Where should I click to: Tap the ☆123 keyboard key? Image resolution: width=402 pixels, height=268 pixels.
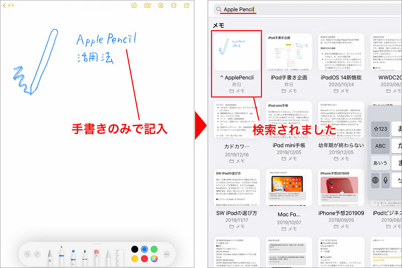(x=381, y=129)
